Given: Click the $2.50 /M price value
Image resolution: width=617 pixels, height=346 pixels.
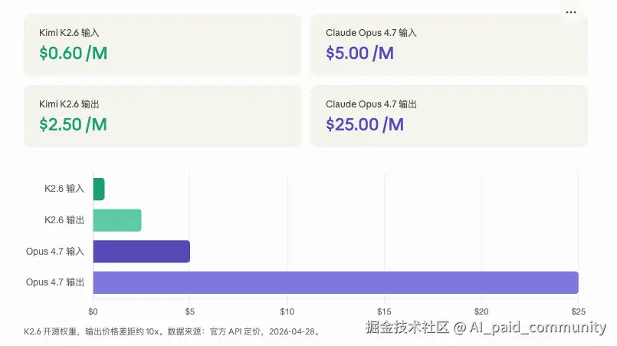Looking at the screenshot, I should click(x=73, y=124).
